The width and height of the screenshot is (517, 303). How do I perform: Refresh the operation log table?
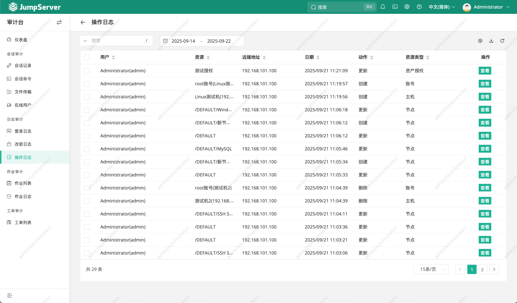(503, 41)
